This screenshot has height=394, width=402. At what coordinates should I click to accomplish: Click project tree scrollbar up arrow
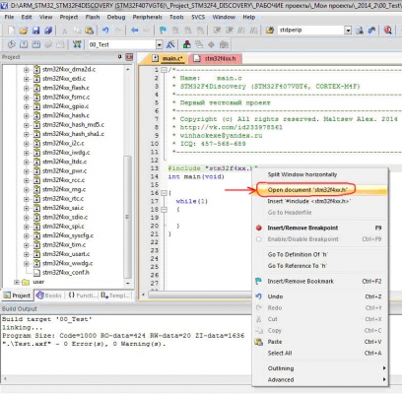click(128, 69)
